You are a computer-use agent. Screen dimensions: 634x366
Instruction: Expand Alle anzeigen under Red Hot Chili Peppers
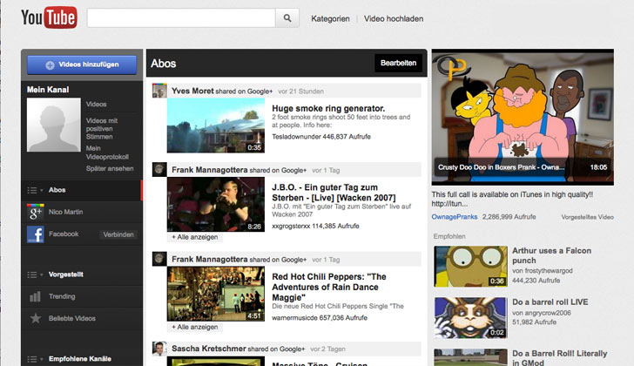pyautogui.click(x=195, y=327)
